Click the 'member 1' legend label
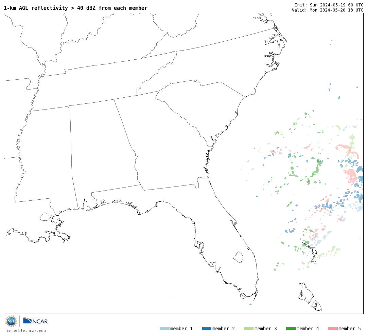 pos(181,329)
